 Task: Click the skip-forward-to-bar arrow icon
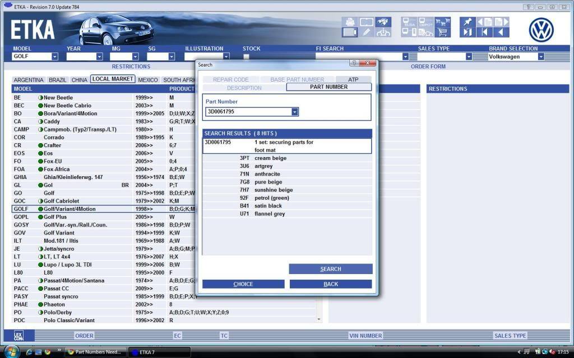(467, 32)
